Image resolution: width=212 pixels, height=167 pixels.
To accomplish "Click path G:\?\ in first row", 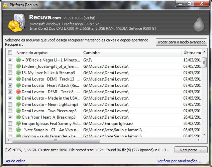I will [88, 60].
